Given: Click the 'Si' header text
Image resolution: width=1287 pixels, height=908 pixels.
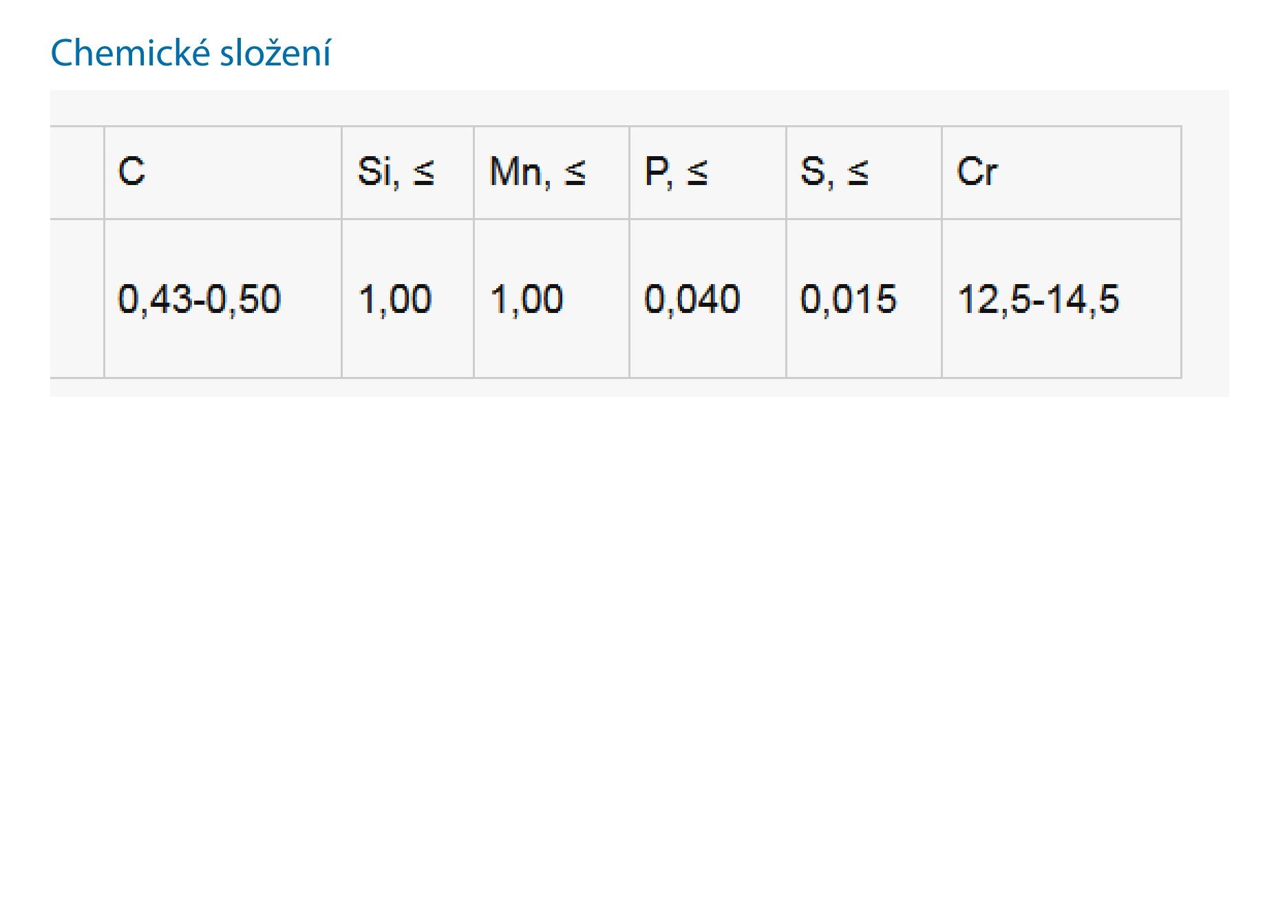Looking at the screenshot, I should tap(375, 171).
